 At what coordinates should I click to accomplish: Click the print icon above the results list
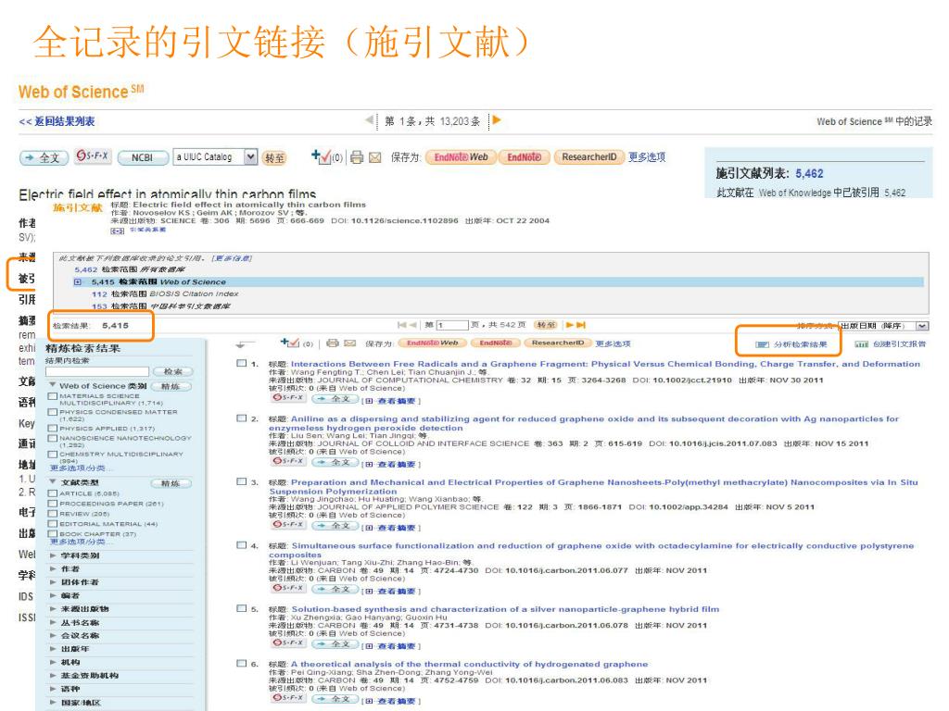pyautogui.click(x=333, y=343)
